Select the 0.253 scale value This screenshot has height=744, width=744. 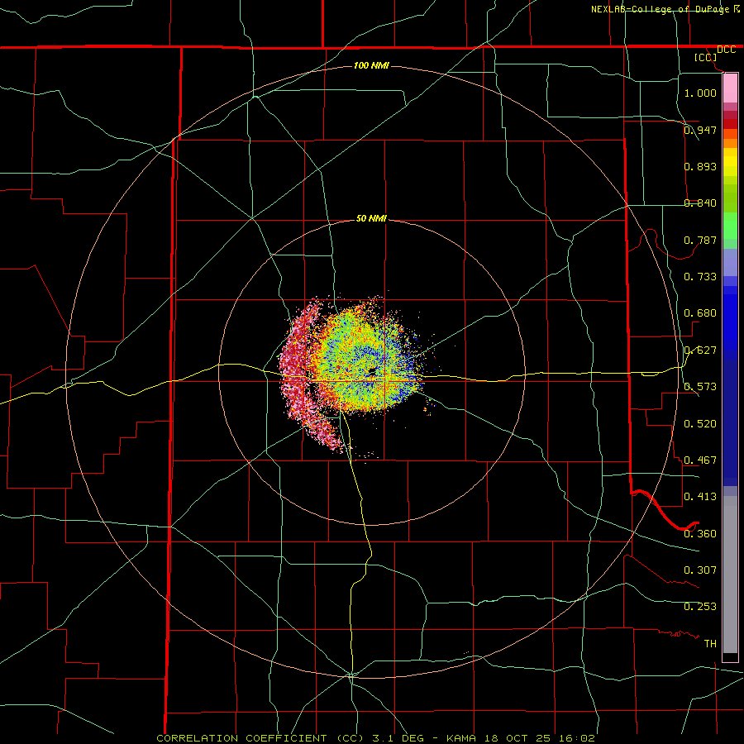(x=700, y=607)
